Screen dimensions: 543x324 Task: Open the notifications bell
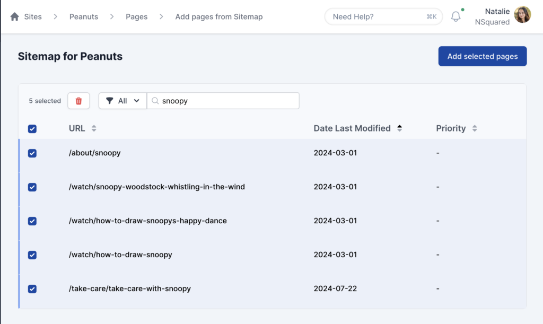(456, 16)
